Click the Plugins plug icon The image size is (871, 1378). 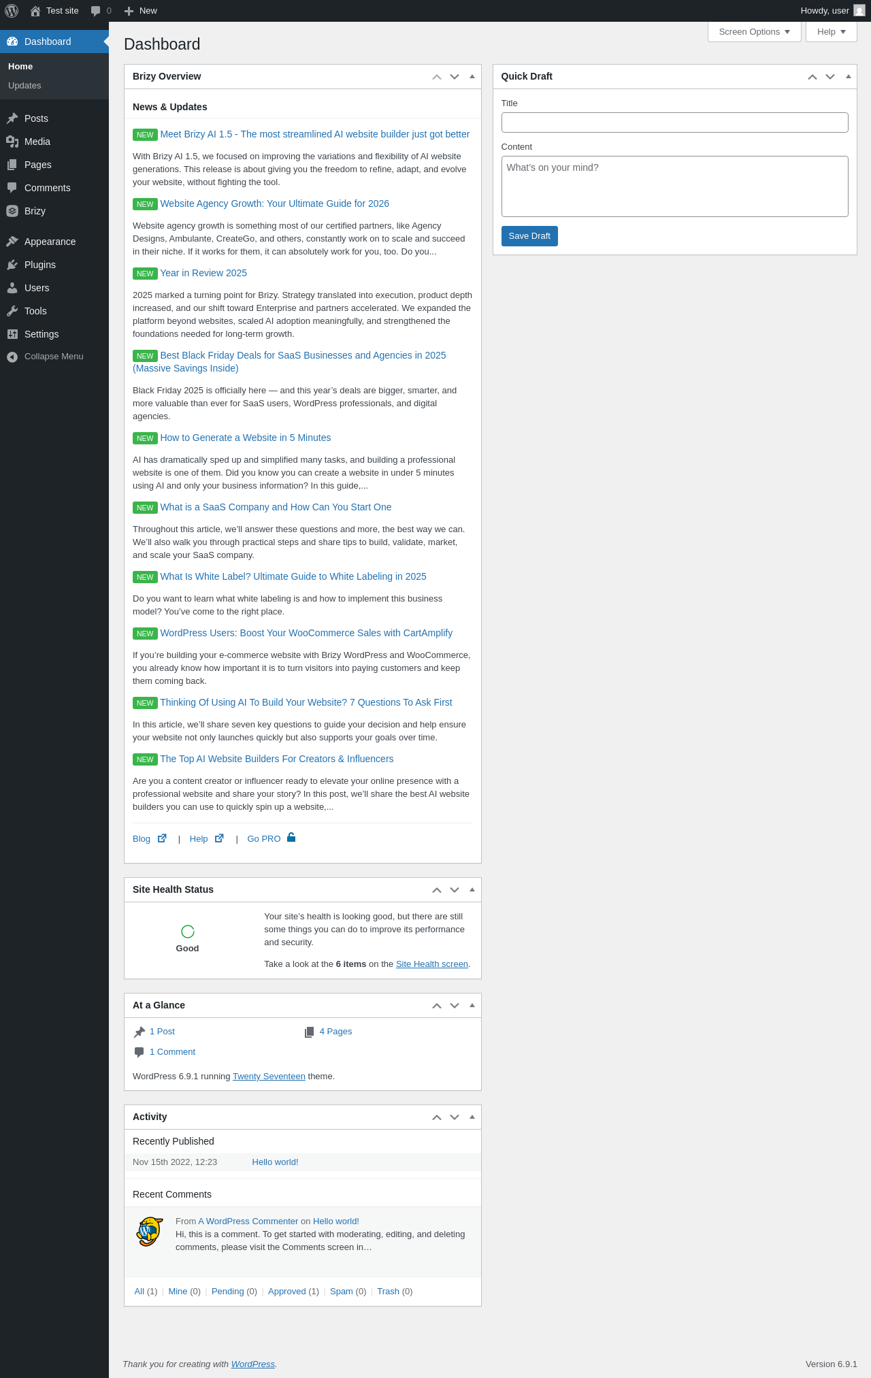[12, 265]
